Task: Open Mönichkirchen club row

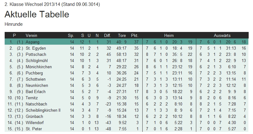Action: pos(39,67)
